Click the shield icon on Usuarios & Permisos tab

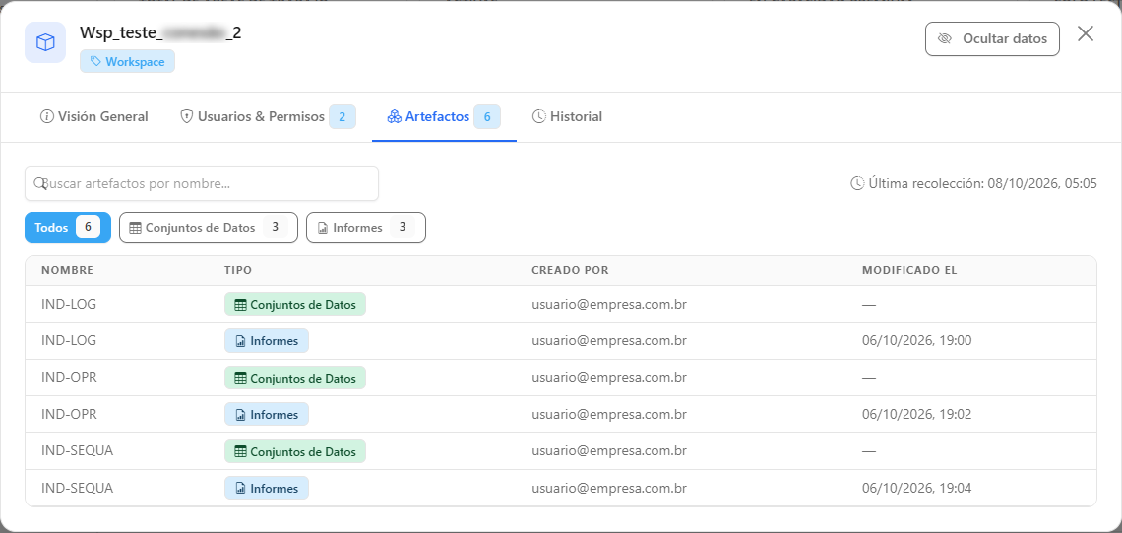click(x=187, y=116)
